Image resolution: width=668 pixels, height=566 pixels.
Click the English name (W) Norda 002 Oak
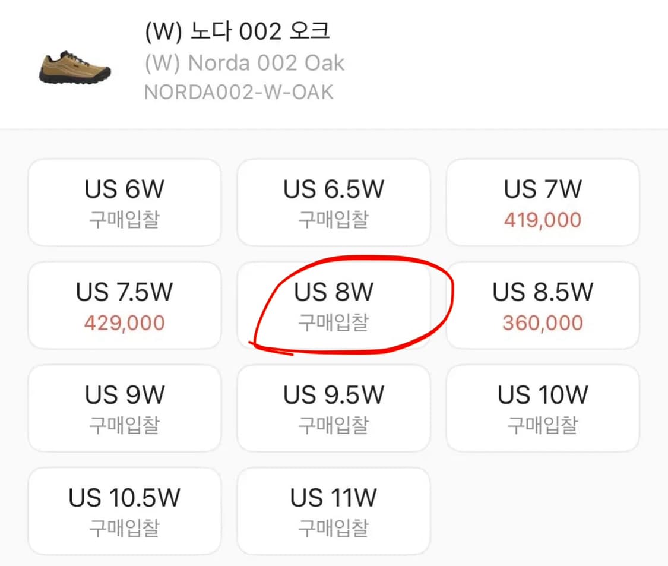pos(243,63)
